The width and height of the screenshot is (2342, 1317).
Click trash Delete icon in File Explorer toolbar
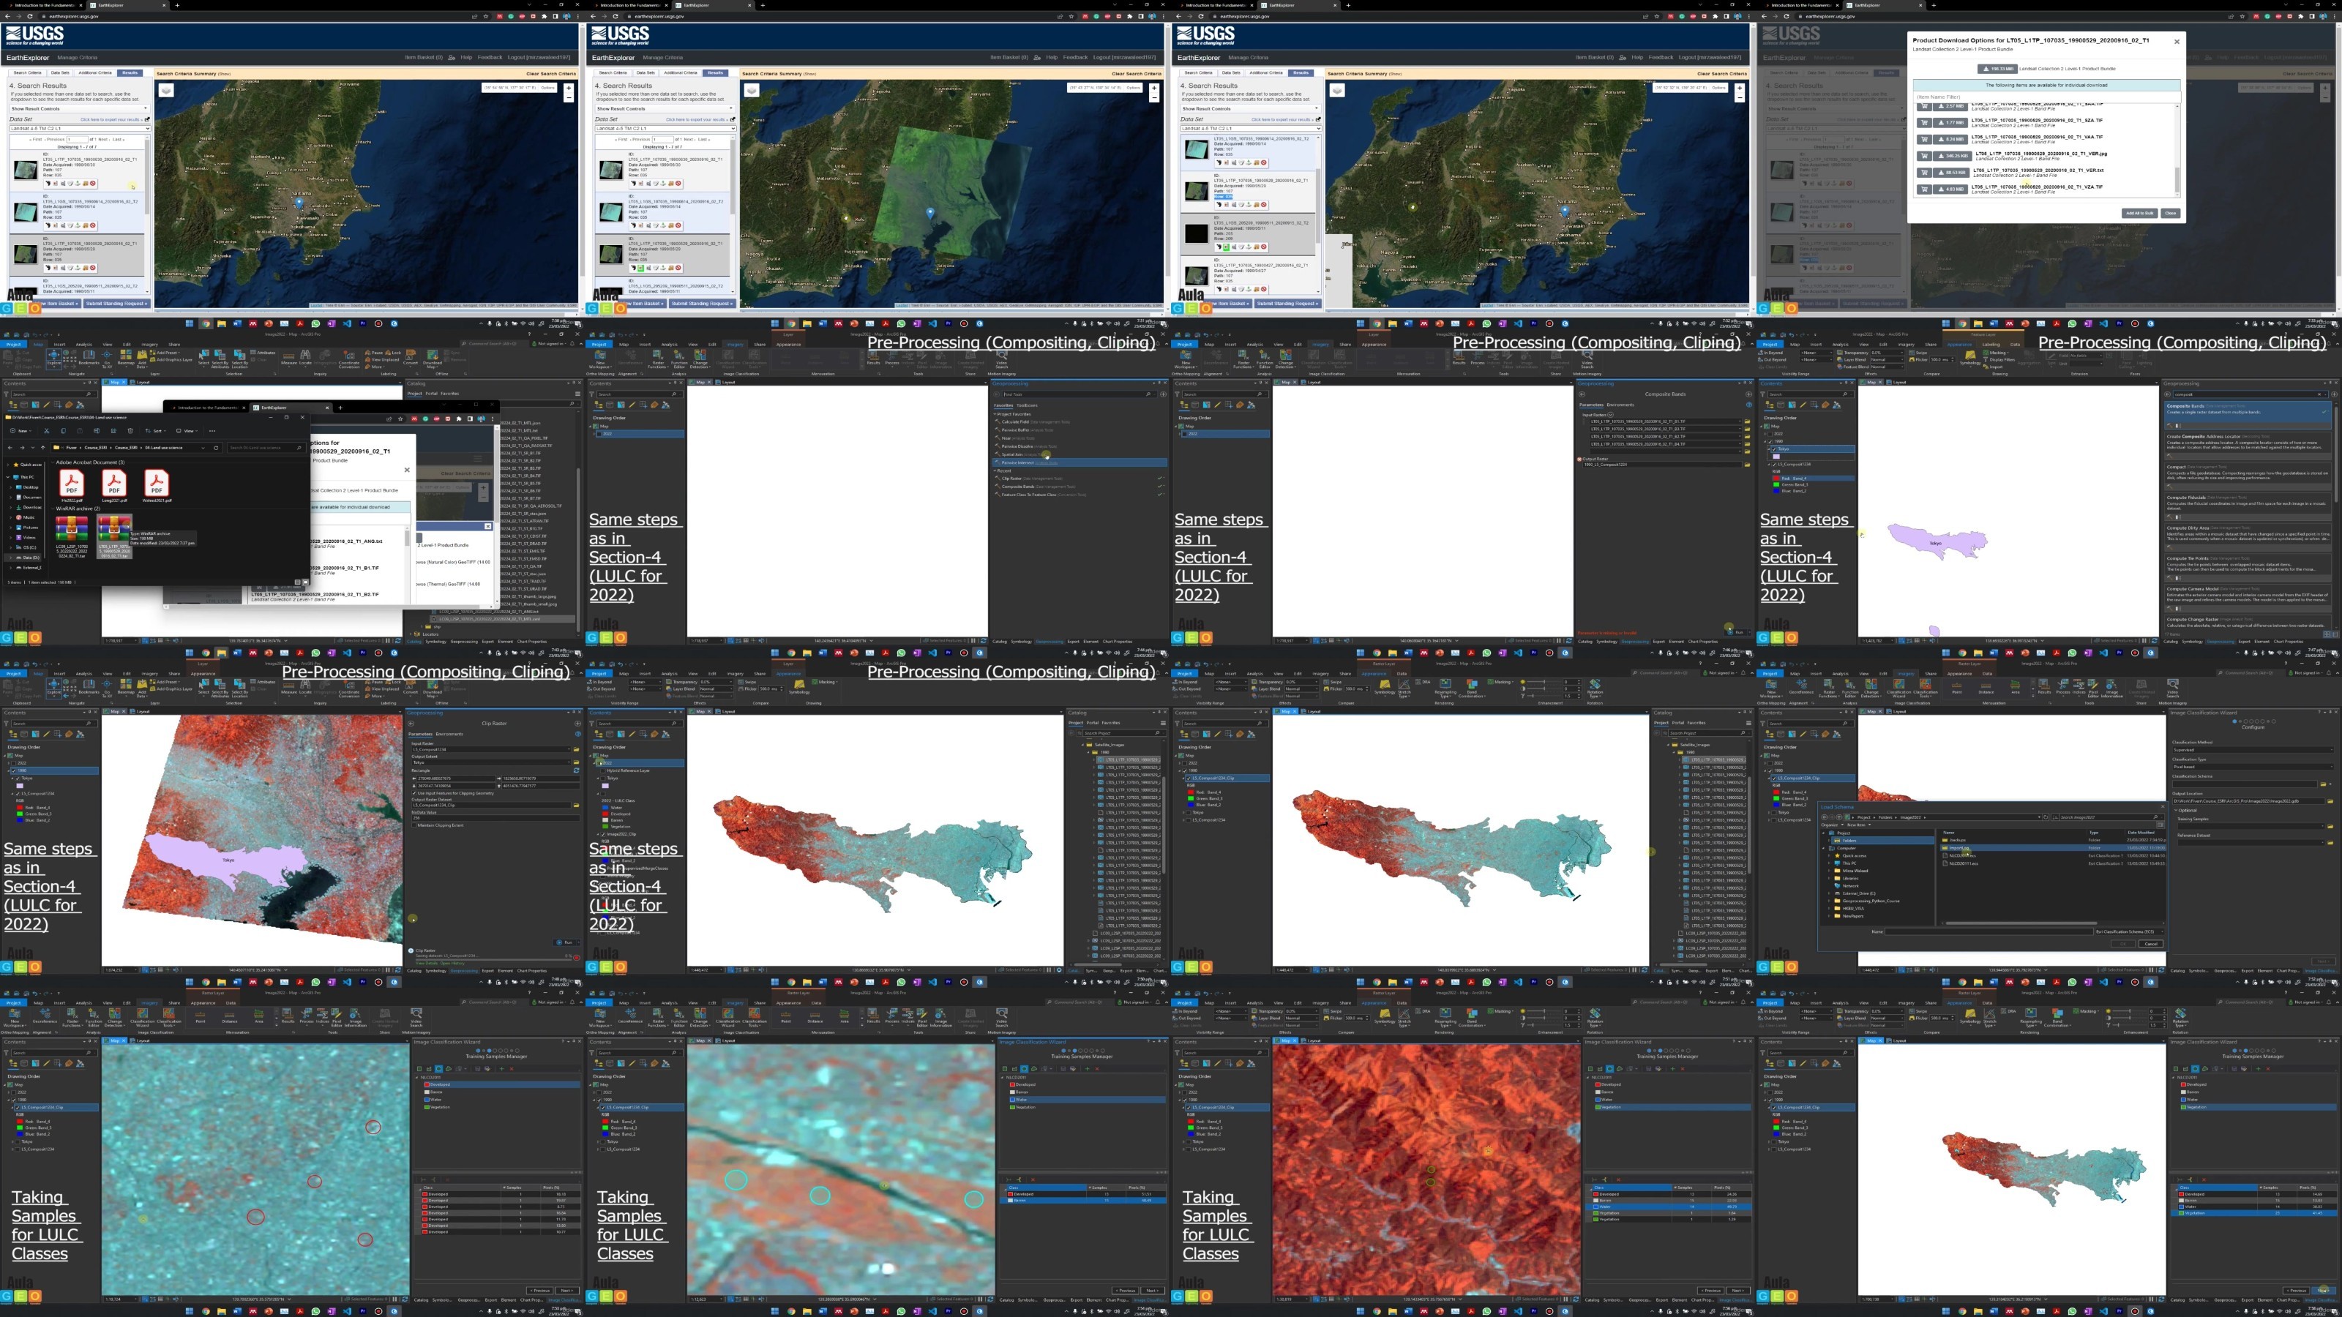[130, 432]
